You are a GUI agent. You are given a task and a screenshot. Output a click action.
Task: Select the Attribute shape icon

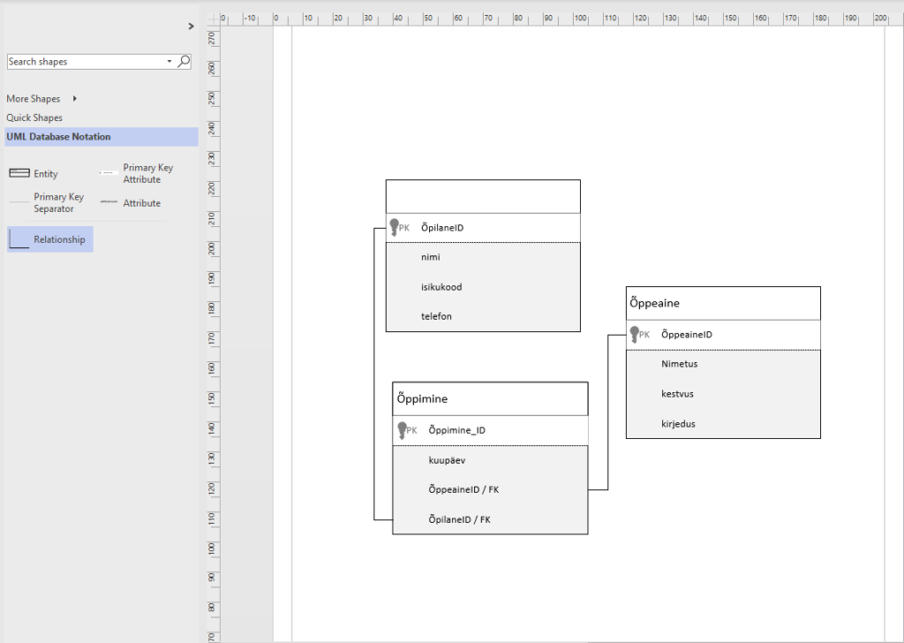[x=109, y=202]
